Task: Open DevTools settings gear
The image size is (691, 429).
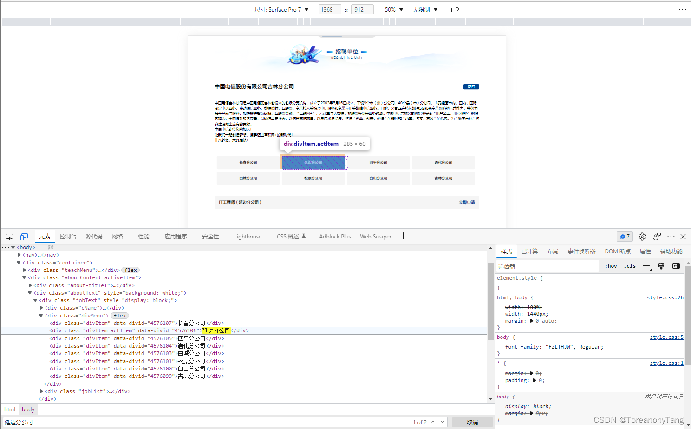Action: [x=642, y=237]
